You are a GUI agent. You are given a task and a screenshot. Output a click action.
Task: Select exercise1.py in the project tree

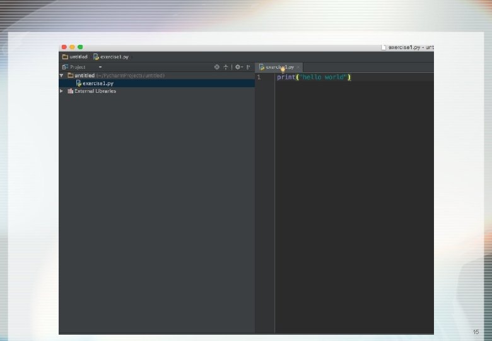[156, 83]
